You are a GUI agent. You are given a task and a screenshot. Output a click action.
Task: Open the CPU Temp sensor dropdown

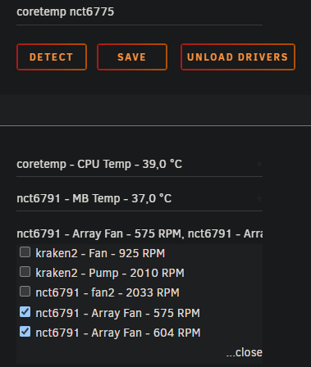point(139,165)
